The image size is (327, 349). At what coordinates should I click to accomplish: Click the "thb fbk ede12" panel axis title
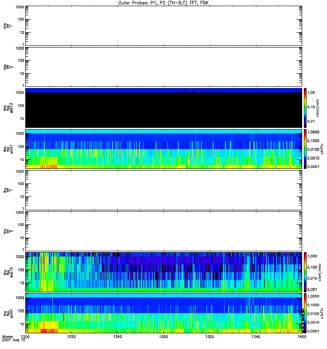click(x=8, y=108)
